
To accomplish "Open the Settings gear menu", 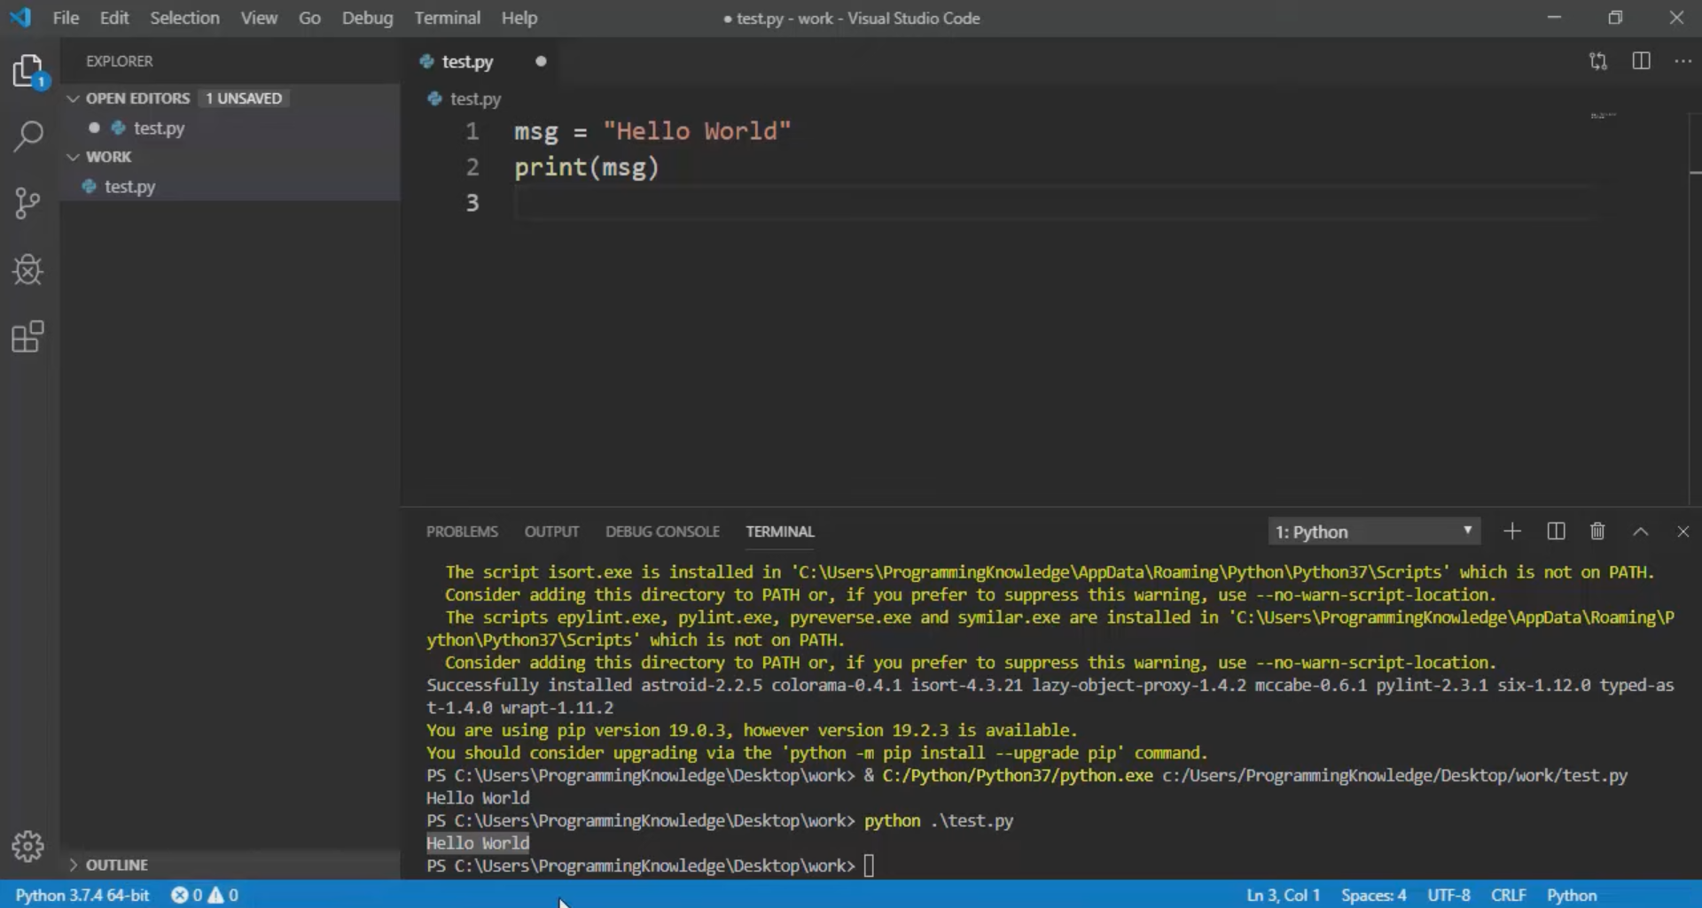I will (x=29, y=846).
